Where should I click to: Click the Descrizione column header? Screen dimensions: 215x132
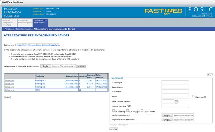click(x=72, y=76)
